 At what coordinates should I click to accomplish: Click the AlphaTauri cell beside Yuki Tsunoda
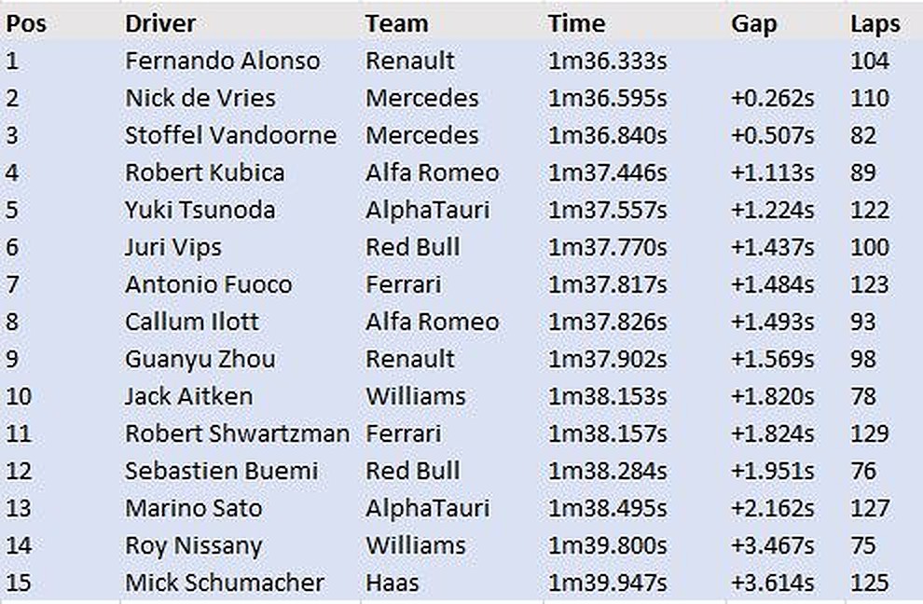coord(427,210)
